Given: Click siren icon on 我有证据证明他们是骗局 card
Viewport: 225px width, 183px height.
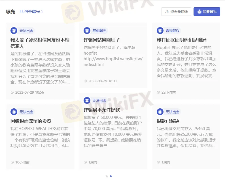Looking at the screenshot, I should click(160, 31).
